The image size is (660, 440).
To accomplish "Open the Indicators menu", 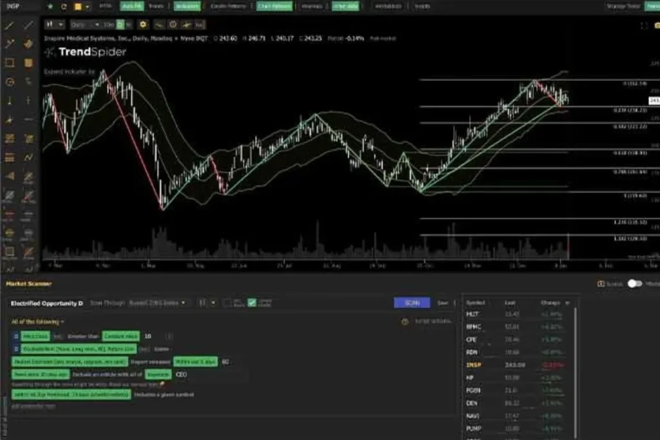I will 186,6.
